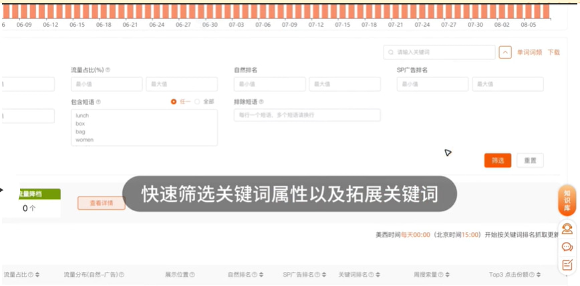Click 流量占比 maximum value field
580x286 pixels.
[x=182, y=84]
